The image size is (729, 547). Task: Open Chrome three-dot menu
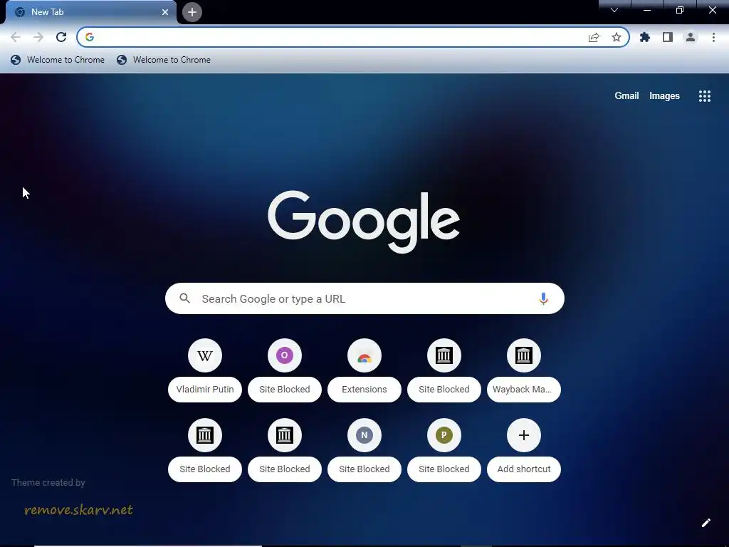713,37
